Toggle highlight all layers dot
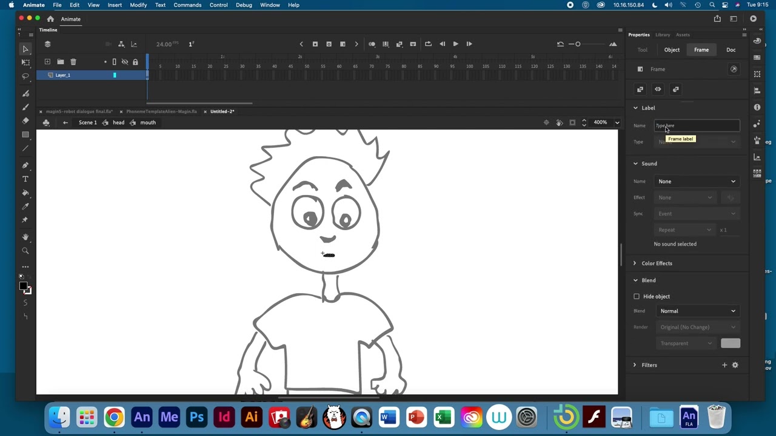This screenshot has height=436, width=776. point(105,62)
